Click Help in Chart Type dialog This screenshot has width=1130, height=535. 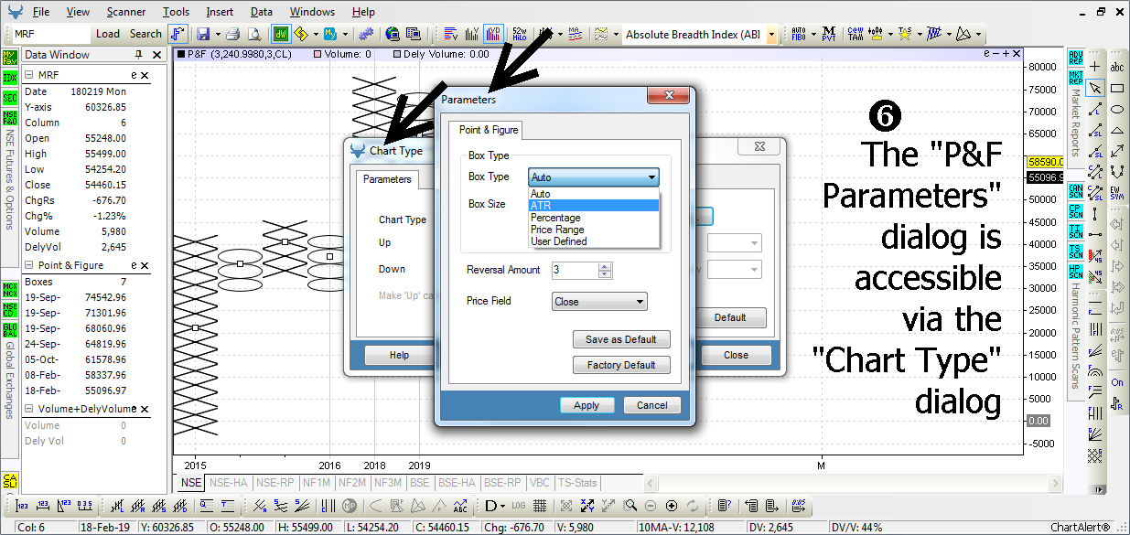pyautogui.click(x=399, y=355)
